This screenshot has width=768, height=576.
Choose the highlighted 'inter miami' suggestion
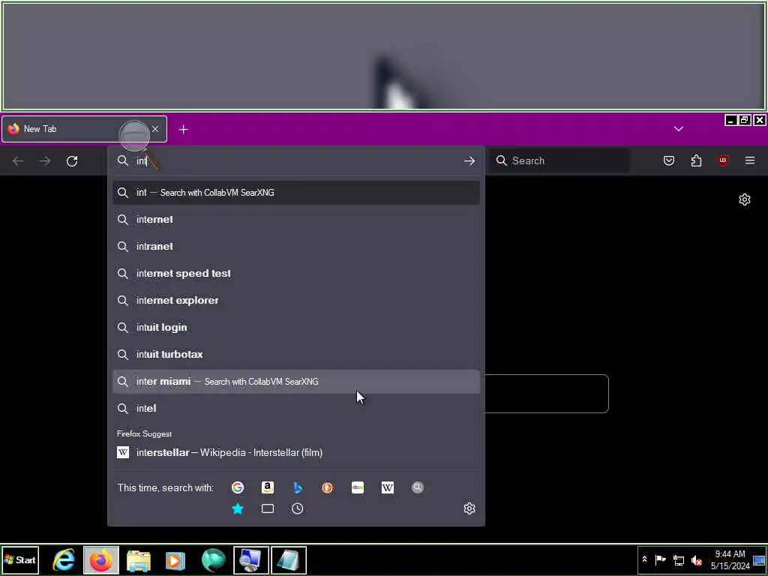tap(296, 382)
